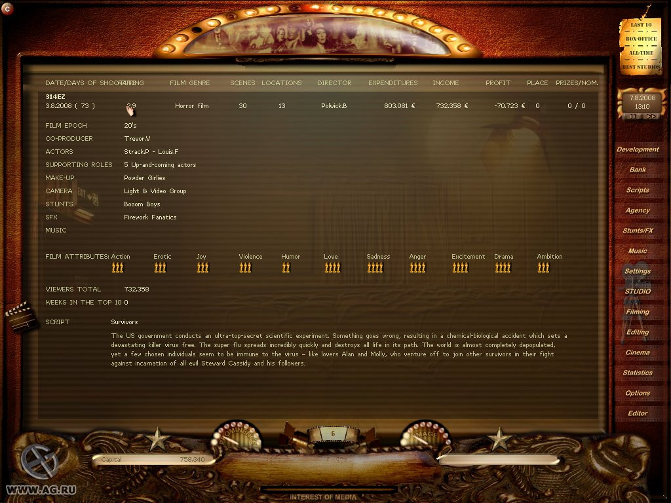671x503 pixels.
Task: Click the Interest of Media progress bar
Action: tap(329, 489)
